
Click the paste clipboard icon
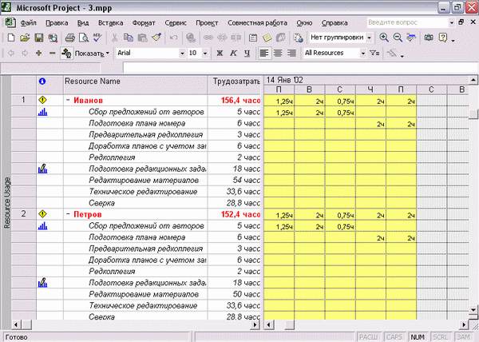[x=142, y=38]
